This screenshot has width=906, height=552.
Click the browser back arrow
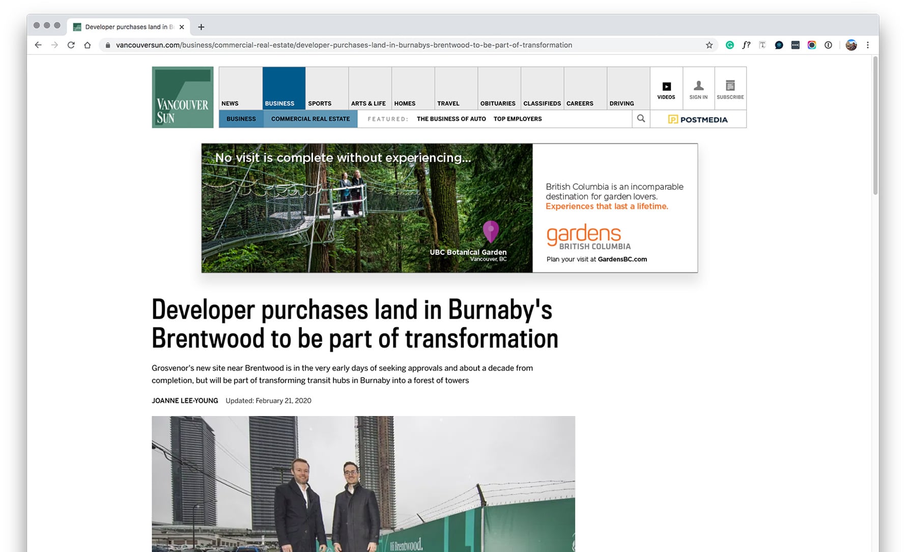(x=38, y=45)
